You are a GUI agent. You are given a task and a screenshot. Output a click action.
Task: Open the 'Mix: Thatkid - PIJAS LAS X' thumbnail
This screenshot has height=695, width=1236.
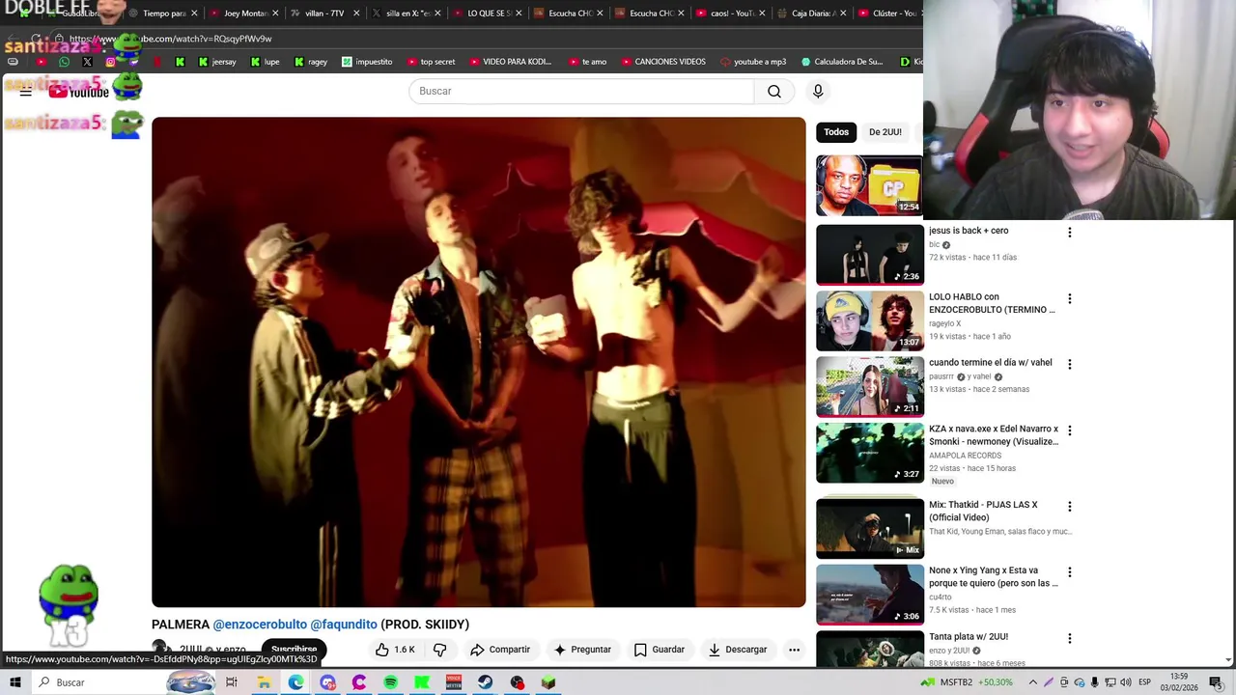[x=870, y=528]
